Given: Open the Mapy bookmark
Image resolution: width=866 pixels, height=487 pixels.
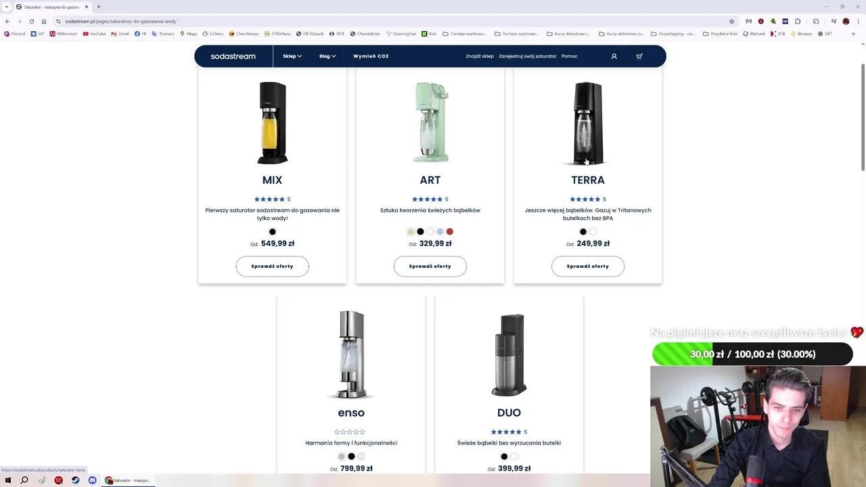Looking at the screenshot, I should tap(188, 34).
